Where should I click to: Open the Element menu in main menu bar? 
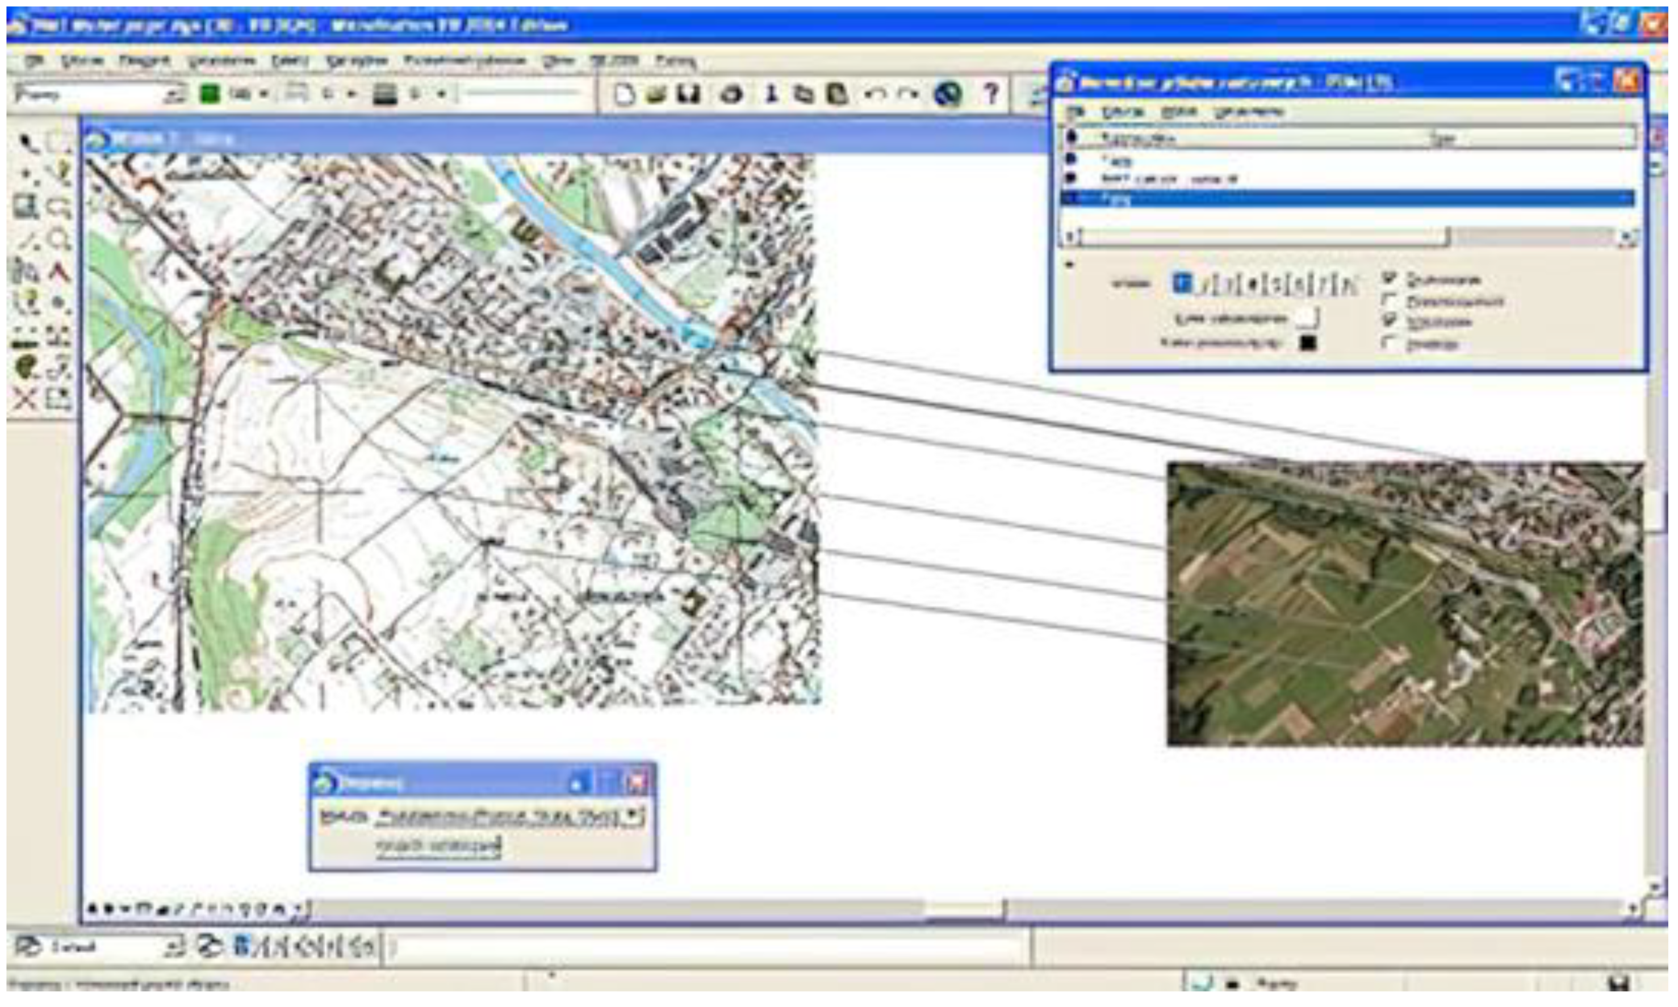point(143,61)
